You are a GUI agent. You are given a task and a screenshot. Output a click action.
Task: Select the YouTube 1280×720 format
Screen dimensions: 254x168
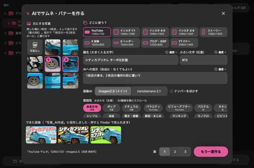[x=97, y=32]
